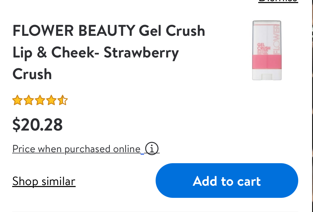Click the FLOWER BEAUTY brand text in title
313x212 pixels.
point(74,31)
